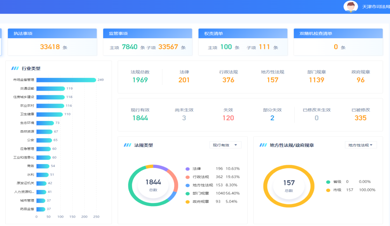Click the striped icon beside 地方性法规/政府规章 title

263,145
